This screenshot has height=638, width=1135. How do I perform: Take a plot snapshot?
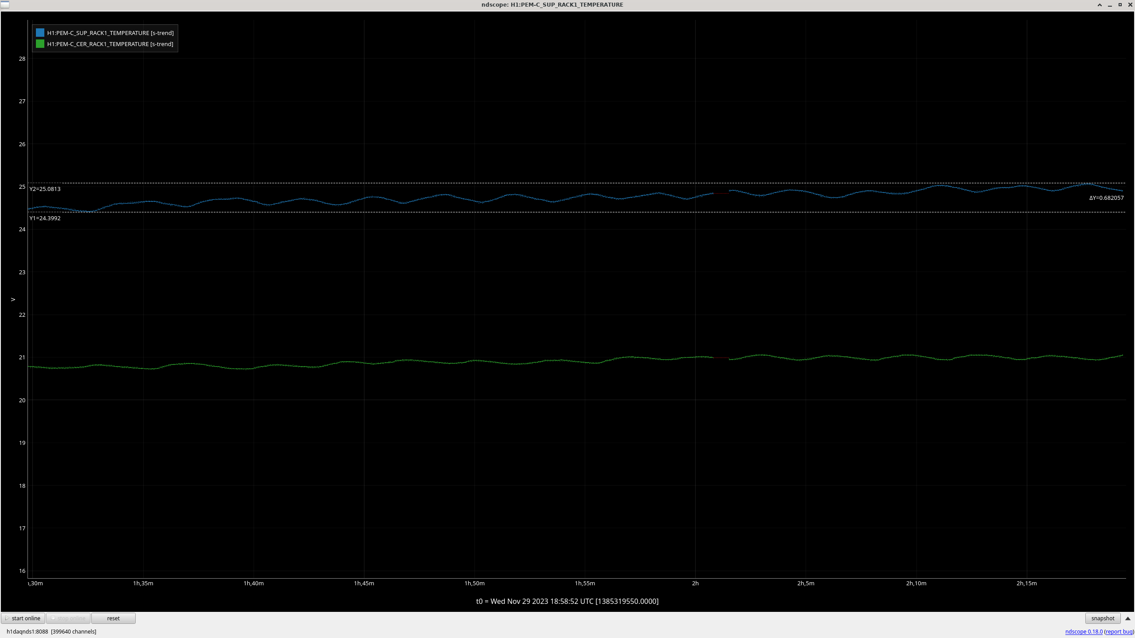(1102, 618)
